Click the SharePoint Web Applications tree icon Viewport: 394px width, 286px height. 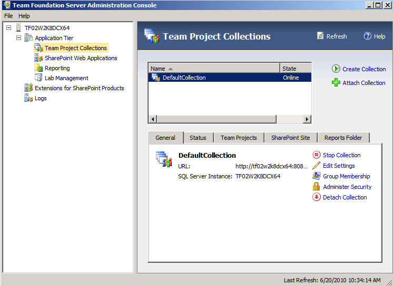tap(38, 58)
